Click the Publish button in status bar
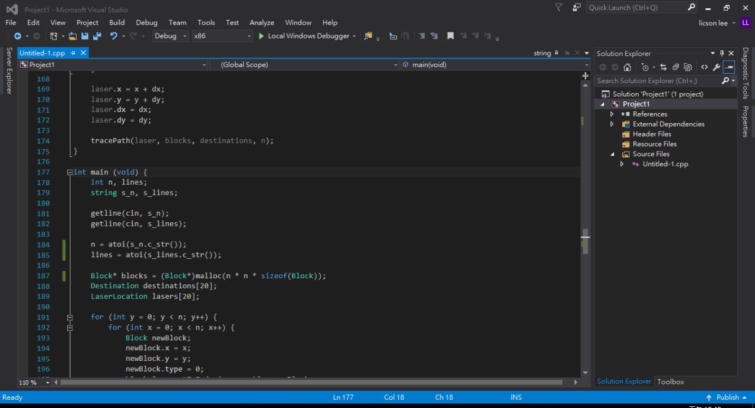The height and width of the screenshot is (408, 755). click(x=727, y=397)
